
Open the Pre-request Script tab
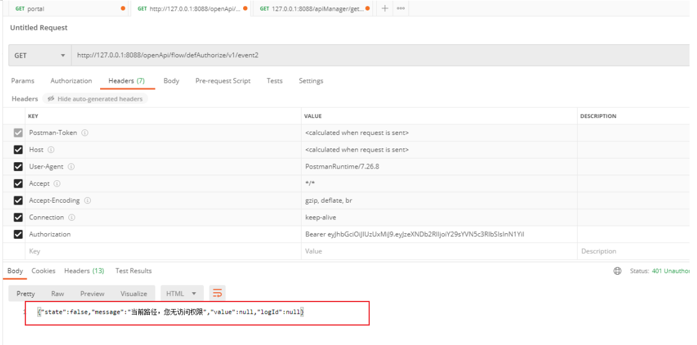click(x=223, y=81)
